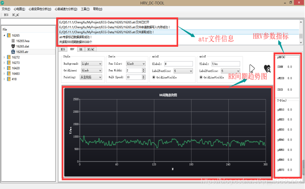Switch to the RR tab
Image resolution: width=305 pixels, height=189 pixels.
coord(81,49)
